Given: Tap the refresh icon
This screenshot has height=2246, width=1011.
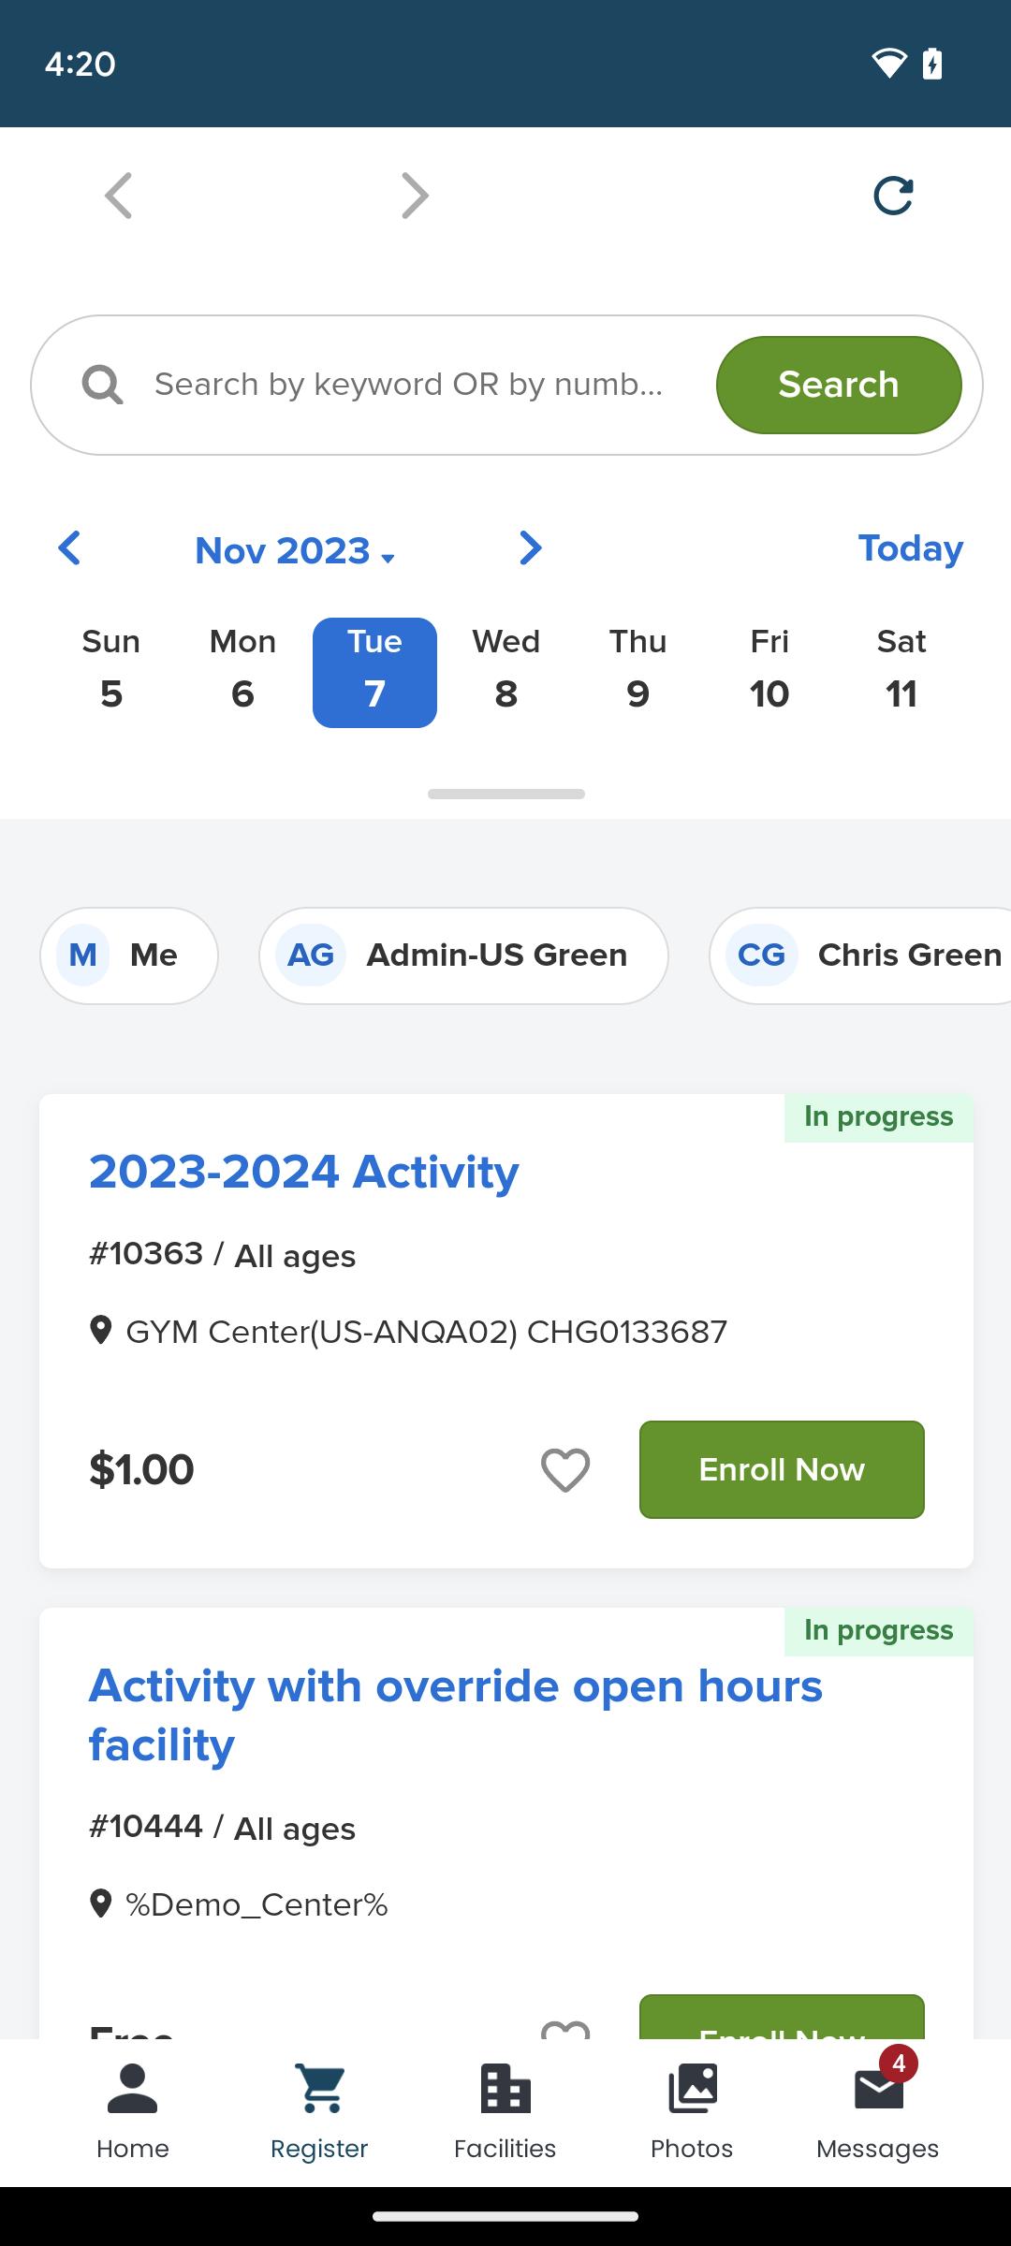Looking at the screenshot, I should 893,196.
